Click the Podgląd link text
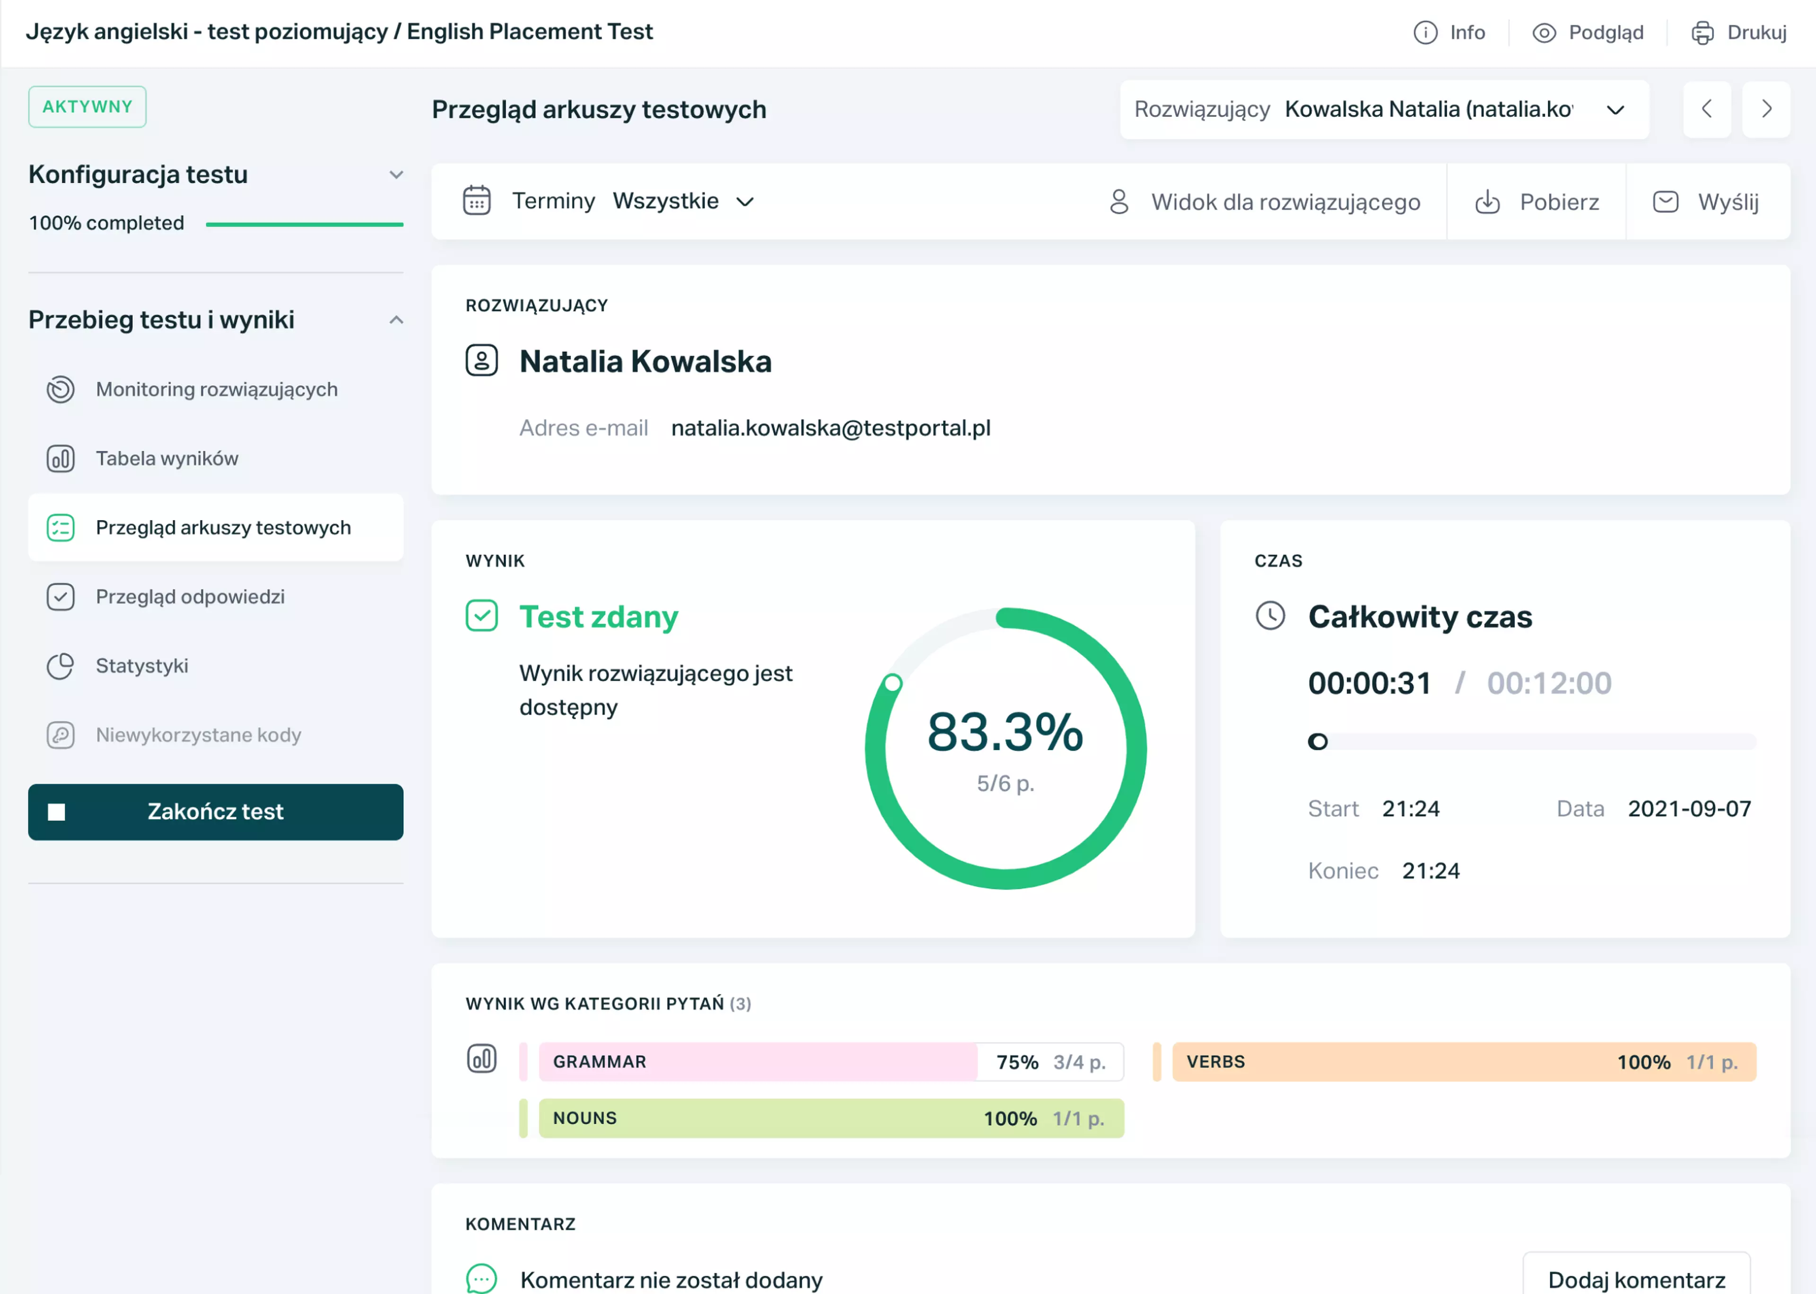1816x1294 pixels. click(x=1606, y=33)
